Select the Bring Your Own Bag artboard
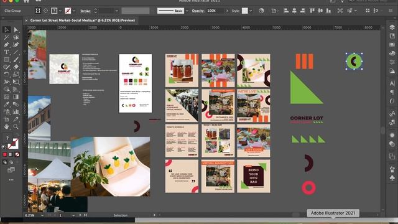398x224 pixels. point(254,176)
